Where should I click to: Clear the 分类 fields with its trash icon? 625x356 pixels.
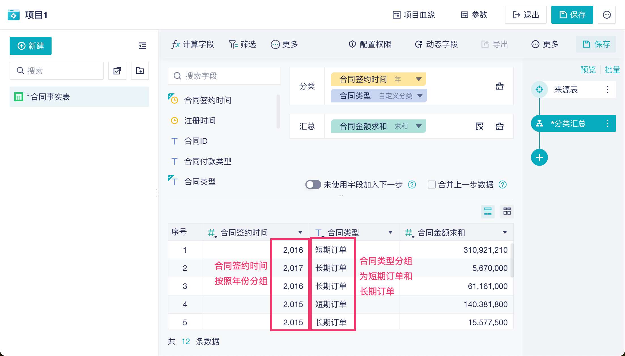click(x=500, y=86)
